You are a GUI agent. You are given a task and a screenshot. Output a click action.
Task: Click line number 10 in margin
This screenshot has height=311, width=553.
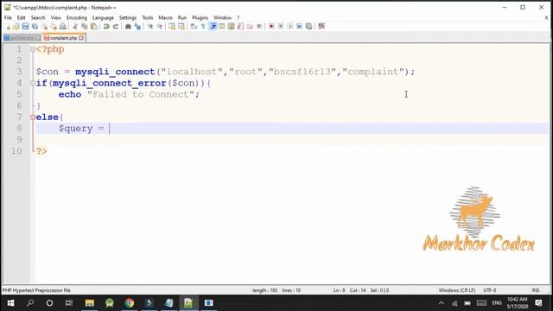pos(16,151)
